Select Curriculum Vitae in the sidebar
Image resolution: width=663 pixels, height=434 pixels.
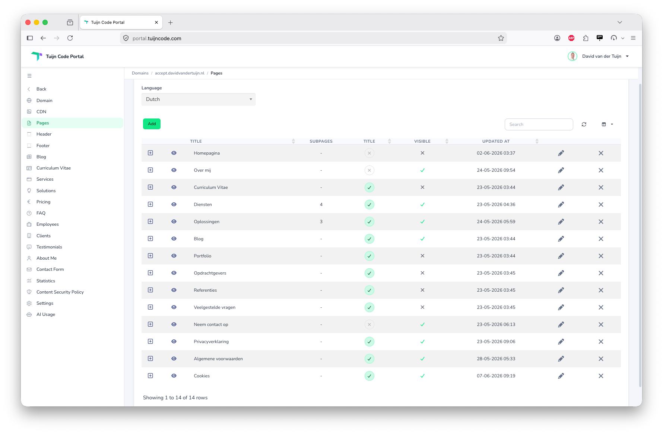[54, 168]
